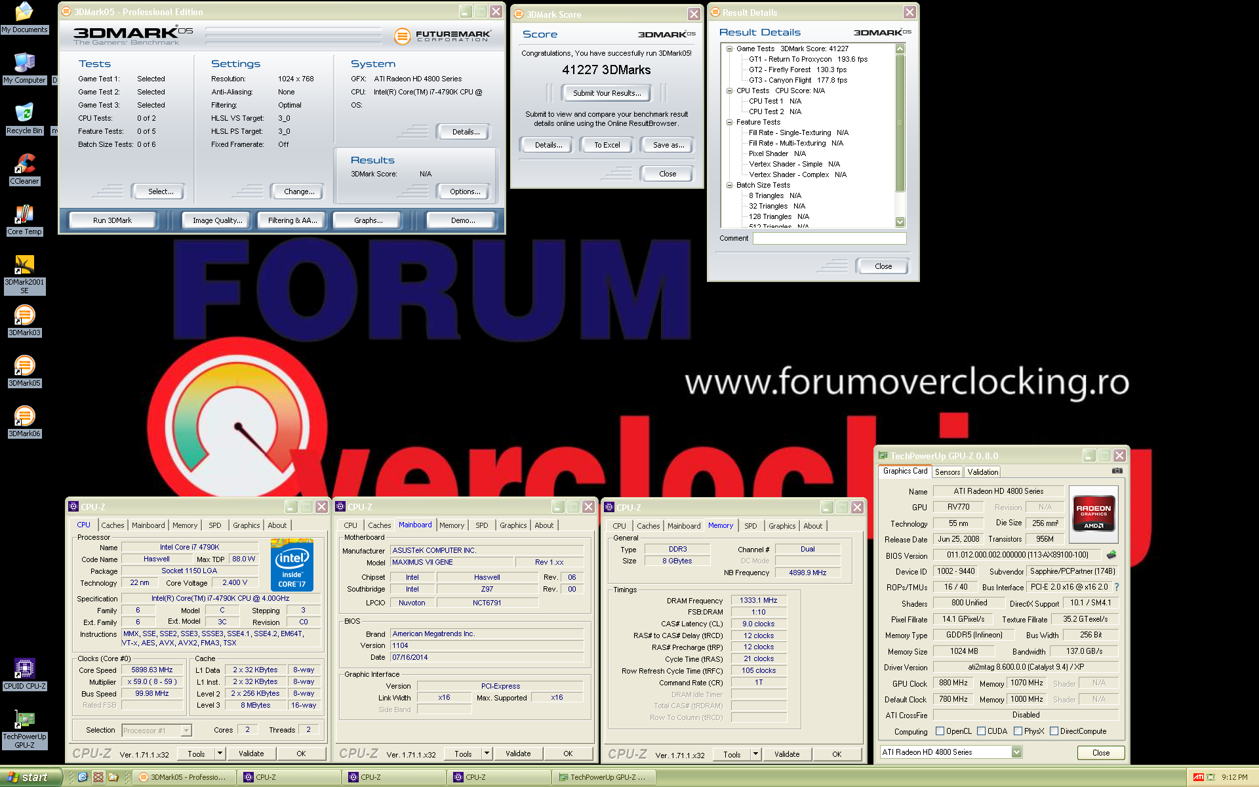Image resolution: width=1259 pixels, height=787 pixels.
Task: Select the Core Temp desktop shortcut
Action: pos(24,220)
